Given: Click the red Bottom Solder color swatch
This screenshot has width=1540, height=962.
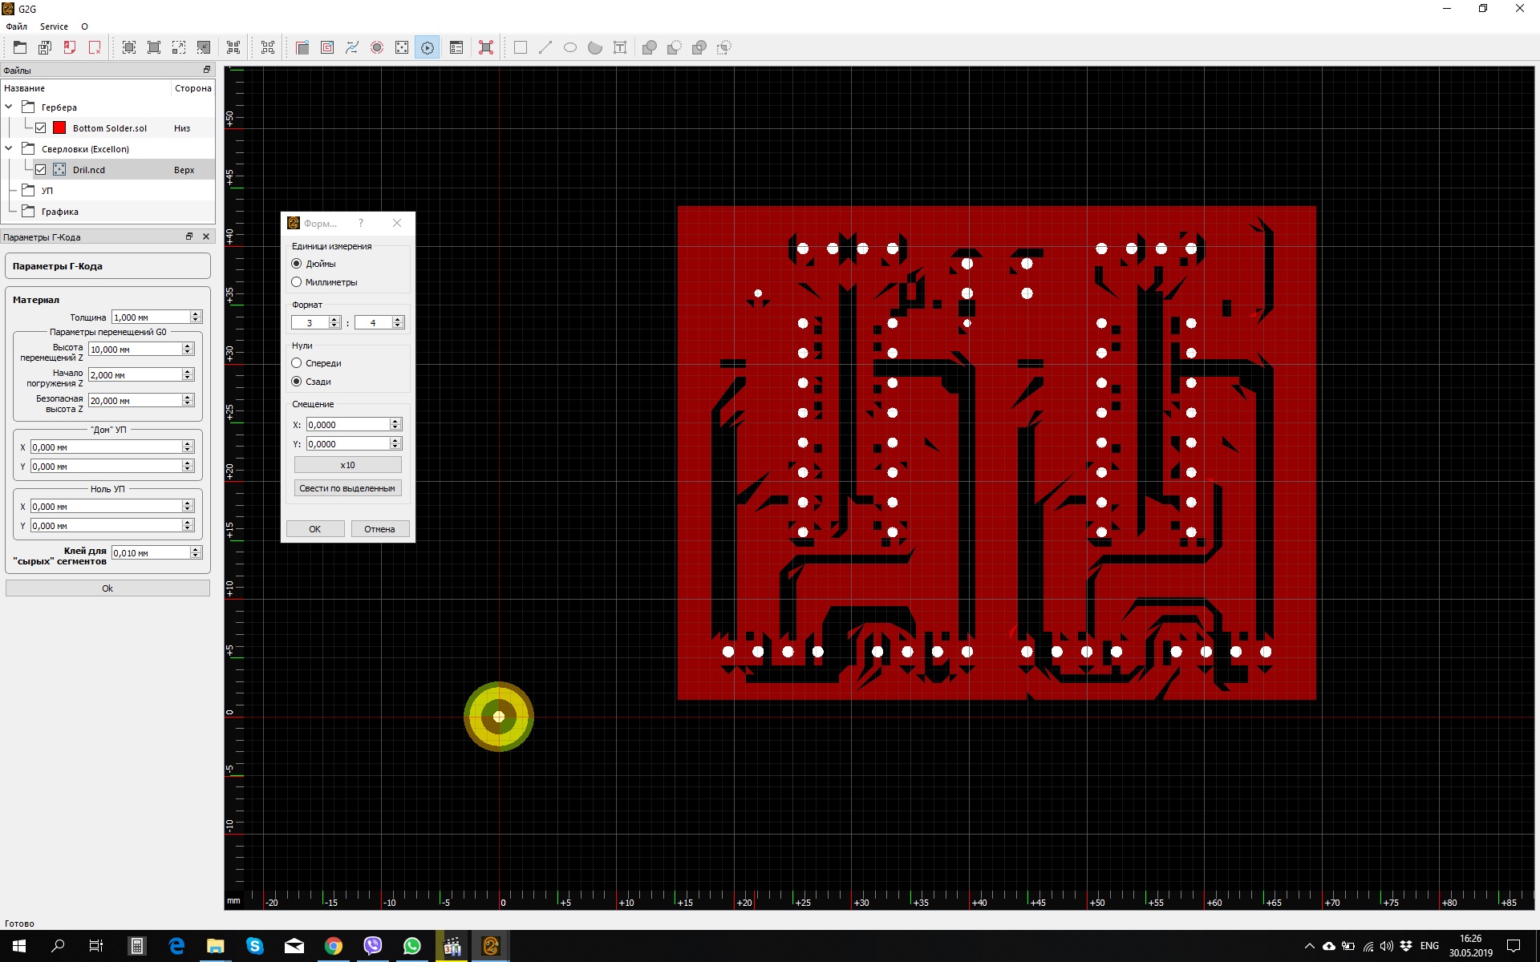Looking at the screenshot, I should [x=59, y=128].
